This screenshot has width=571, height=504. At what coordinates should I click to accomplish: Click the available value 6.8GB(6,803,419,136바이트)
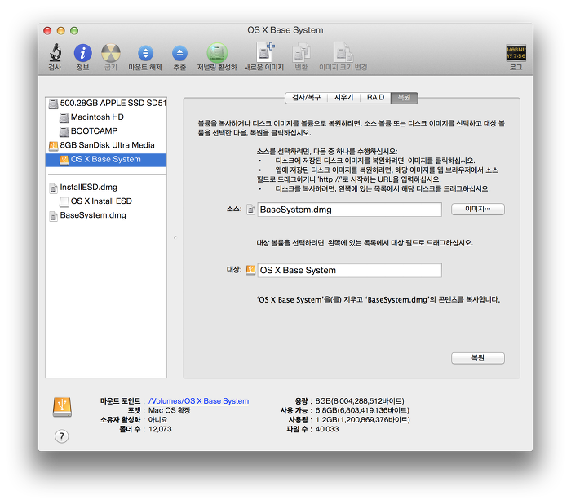pos(362,410)
